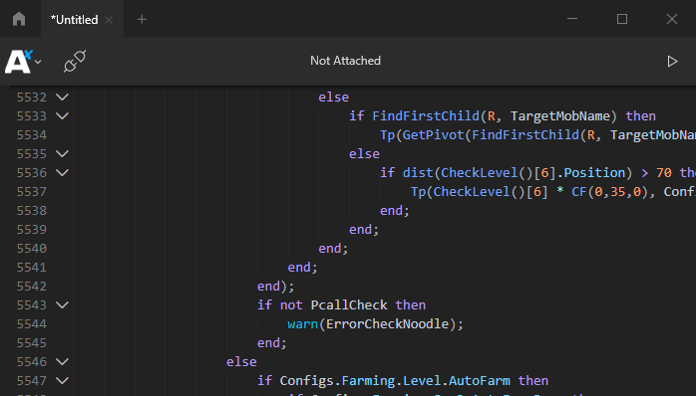The height and width of the screenshot is (396, 696).
Task: Run script with the play icon
Action: (672, 61)
